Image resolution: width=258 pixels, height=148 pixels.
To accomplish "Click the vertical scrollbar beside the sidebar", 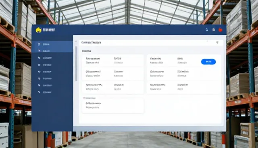I will (76, 64).
